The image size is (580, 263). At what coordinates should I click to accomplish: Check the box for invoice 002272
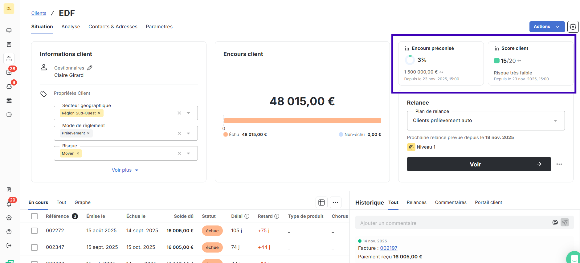(35, 231)
